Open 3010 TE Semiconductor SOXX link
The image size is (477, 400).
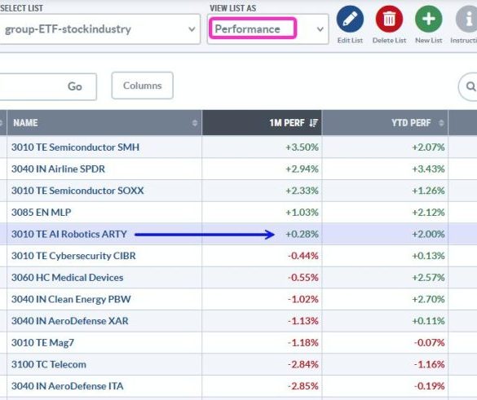pos(77,191)
